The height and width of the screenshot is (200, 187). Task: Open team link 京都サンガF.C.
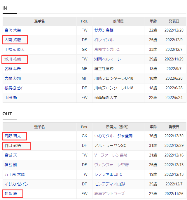click(107, 50)
